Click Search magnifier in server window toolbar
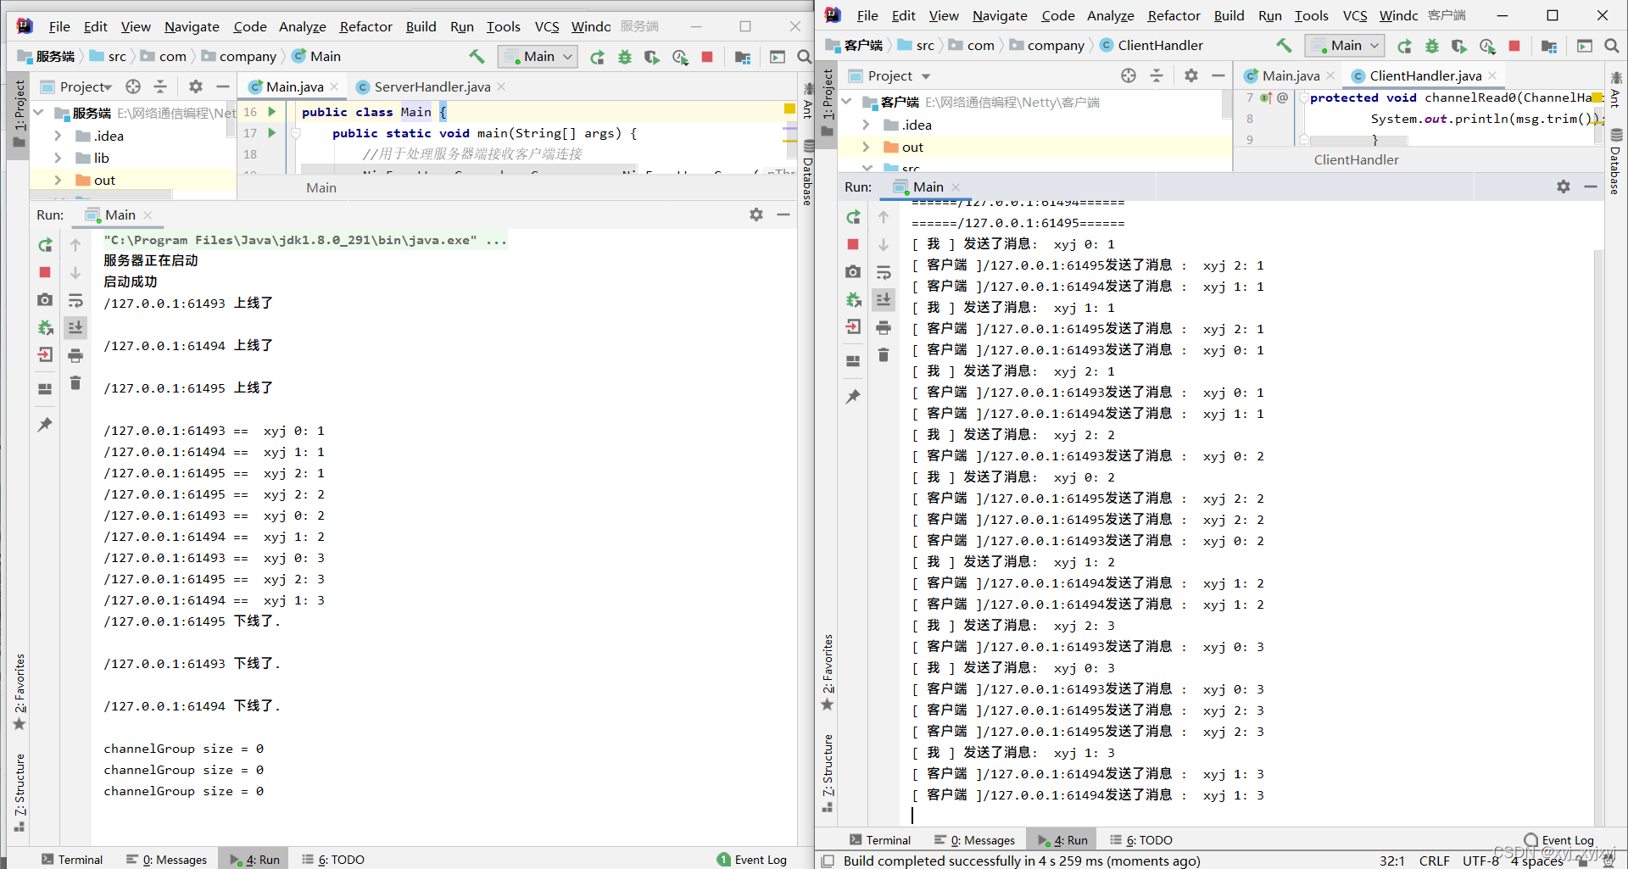 tap(804, 57)
